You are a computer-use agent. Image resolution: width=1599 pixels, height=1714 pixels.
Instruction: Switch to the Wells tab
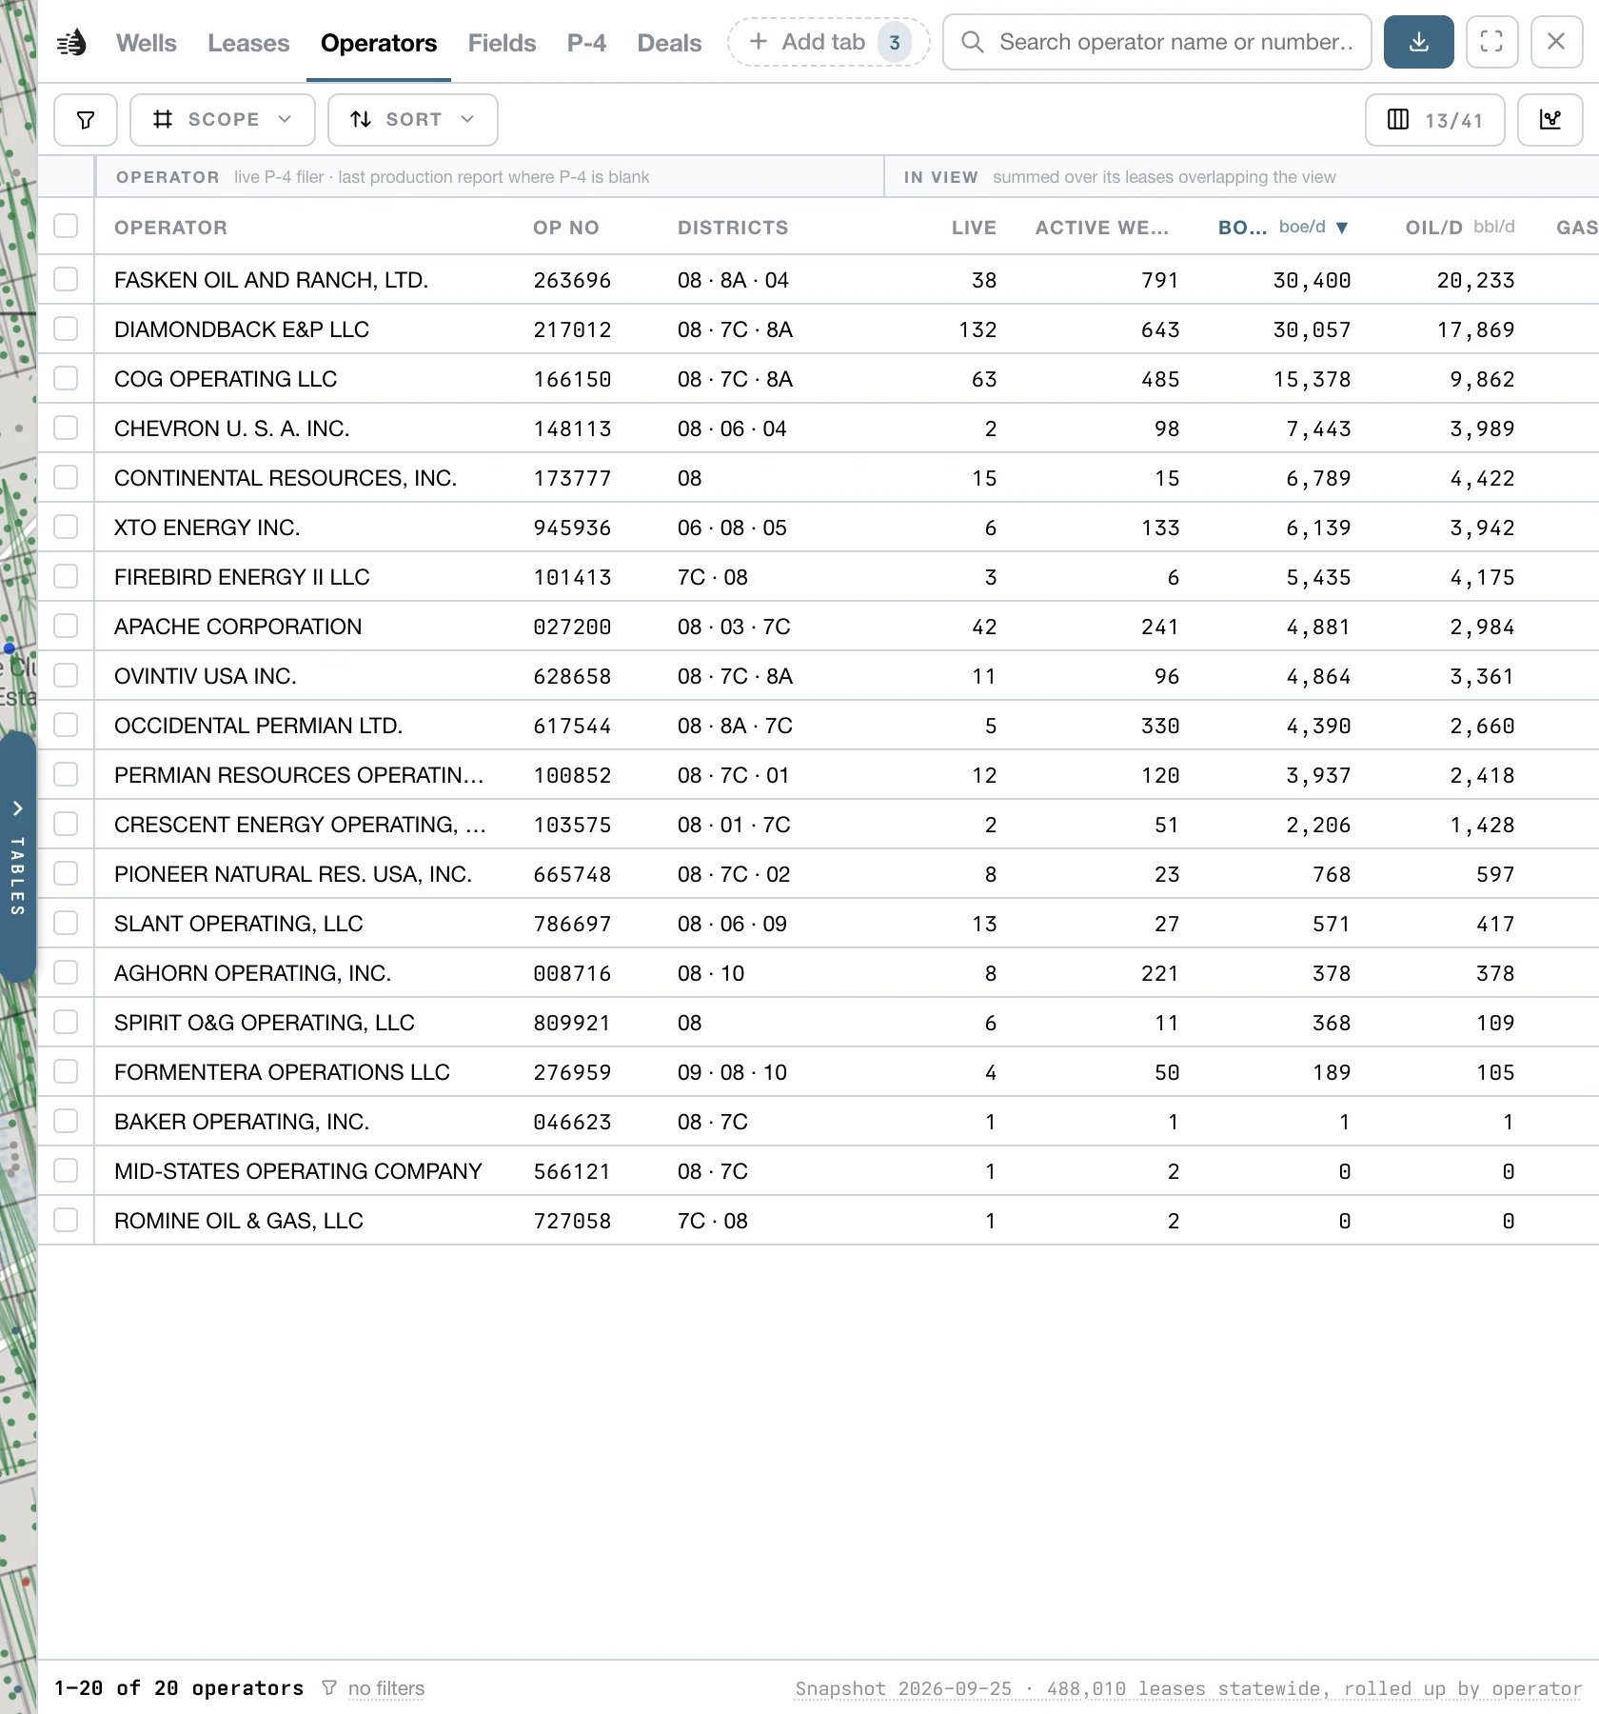pyautogui.click(x=146, y=43)
